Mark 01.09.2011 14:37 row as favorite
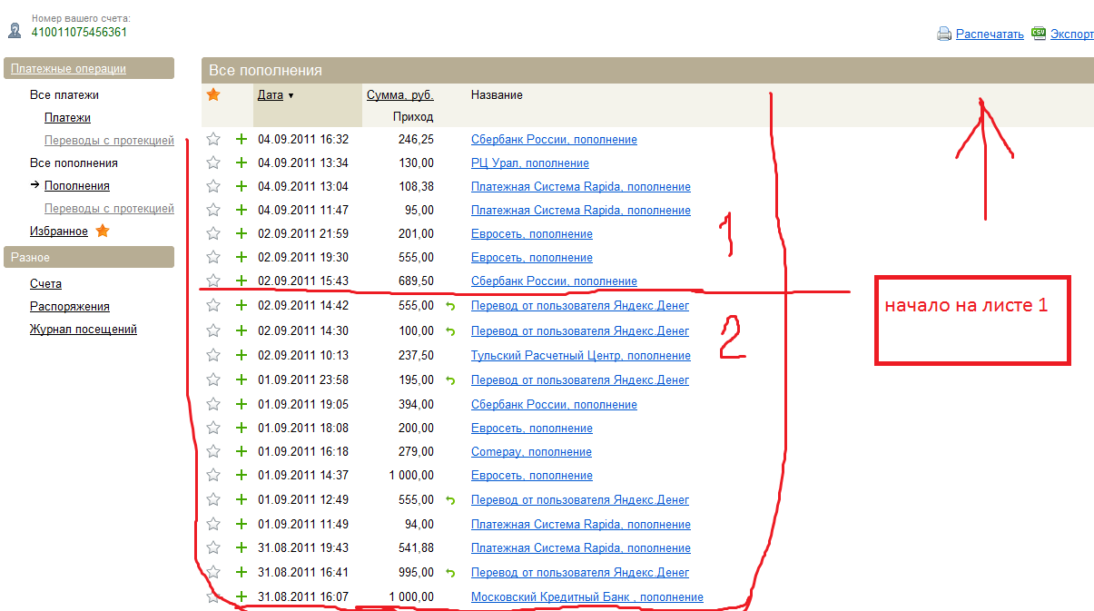This screenshot has width=1094, height=611. coord(213,475)
